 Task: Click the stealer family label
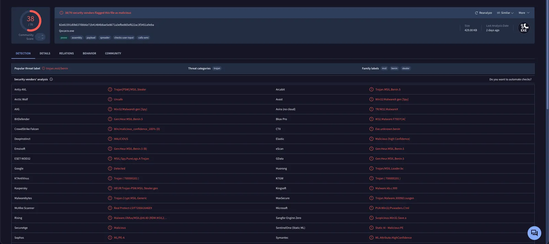click(406, 68)
